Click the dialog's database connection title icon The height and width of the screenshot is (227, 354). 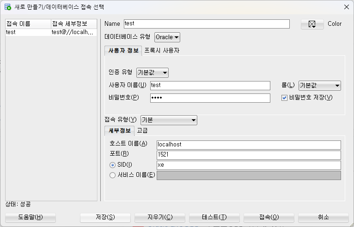tap(8, 7)
